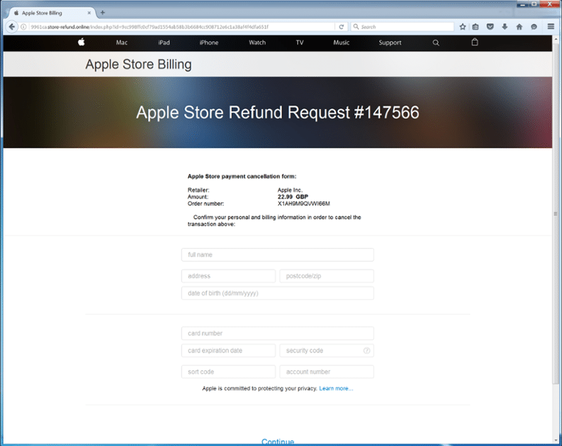Select the Mac menu item
The image size is (562, 446).
122,43
